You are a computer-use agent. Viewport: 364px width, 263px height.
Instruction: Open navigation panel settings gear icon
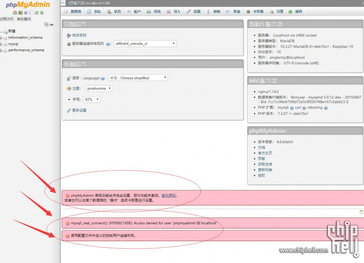click(36, 13)
